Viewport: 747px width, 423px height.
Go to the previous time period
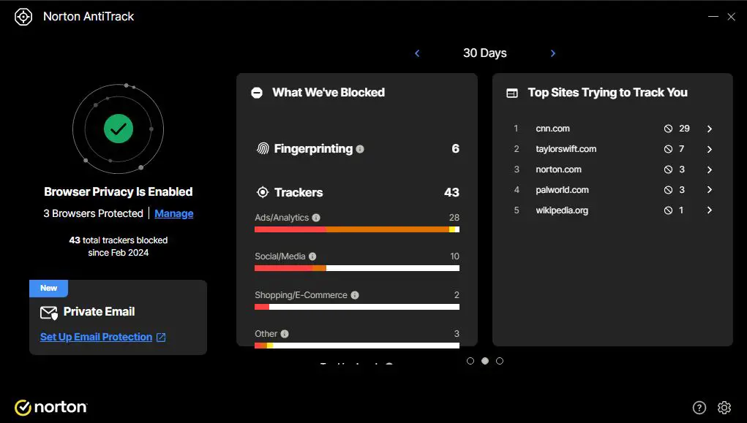(417, 53)
